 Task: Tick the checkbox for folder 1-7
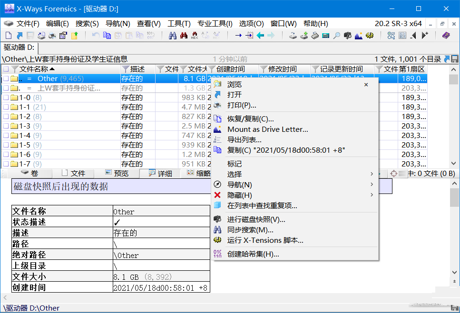point(6,164)
